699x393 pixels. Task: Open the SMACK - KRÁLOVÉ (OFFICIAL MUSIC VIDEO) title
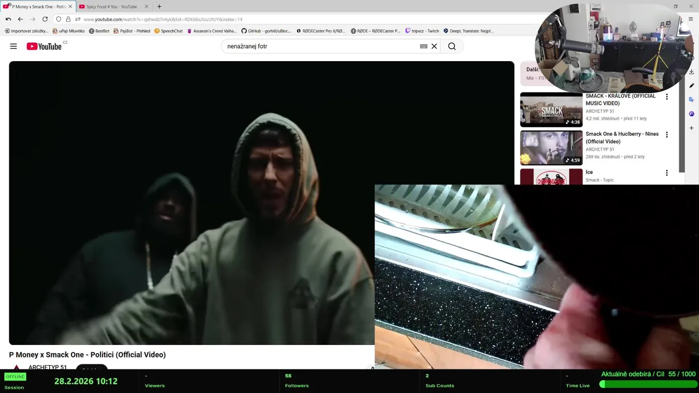(x=620, y=99)
